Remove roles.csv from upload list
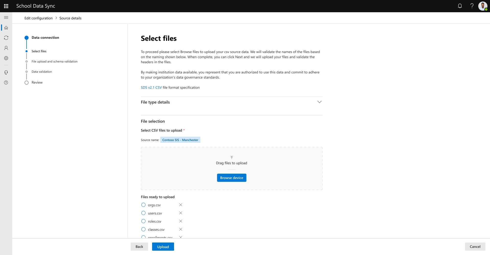Viewport: 490px width, 255px height. coord(181,221)
